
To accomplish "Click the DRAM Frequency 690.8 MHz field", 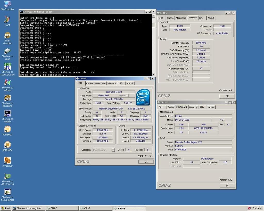I will click(201, 43).
